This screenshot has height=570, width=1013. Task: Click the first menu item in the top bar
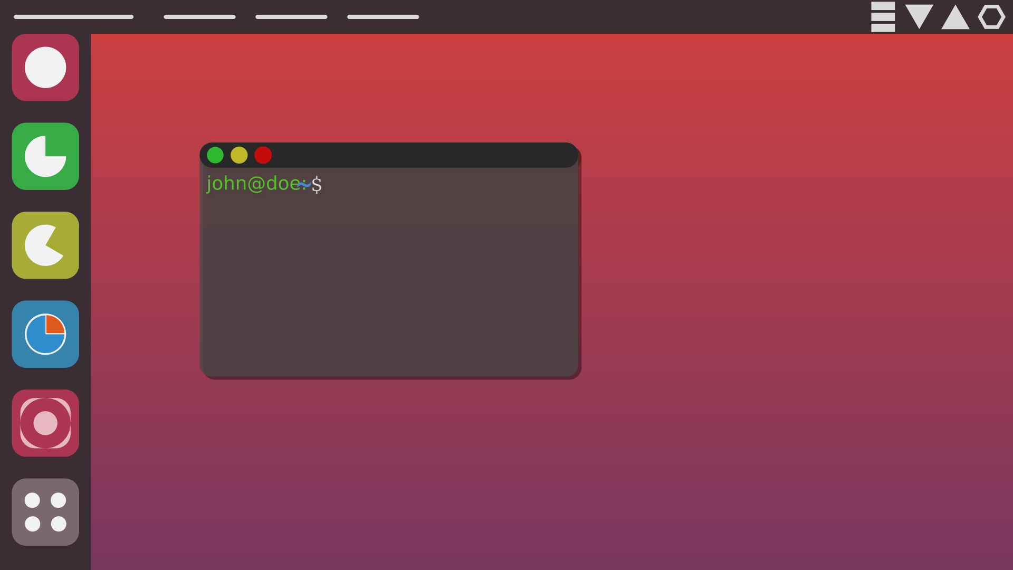click(73, 17)
